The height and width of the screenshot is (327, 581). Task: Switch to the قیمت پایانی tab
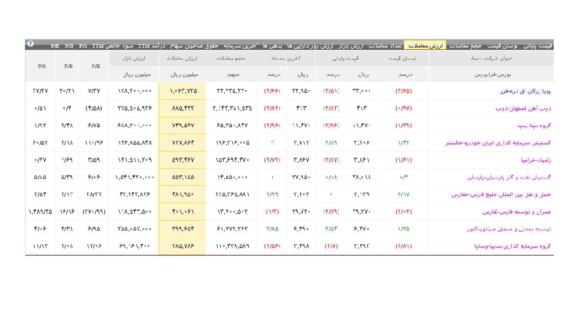click(537, 45)
